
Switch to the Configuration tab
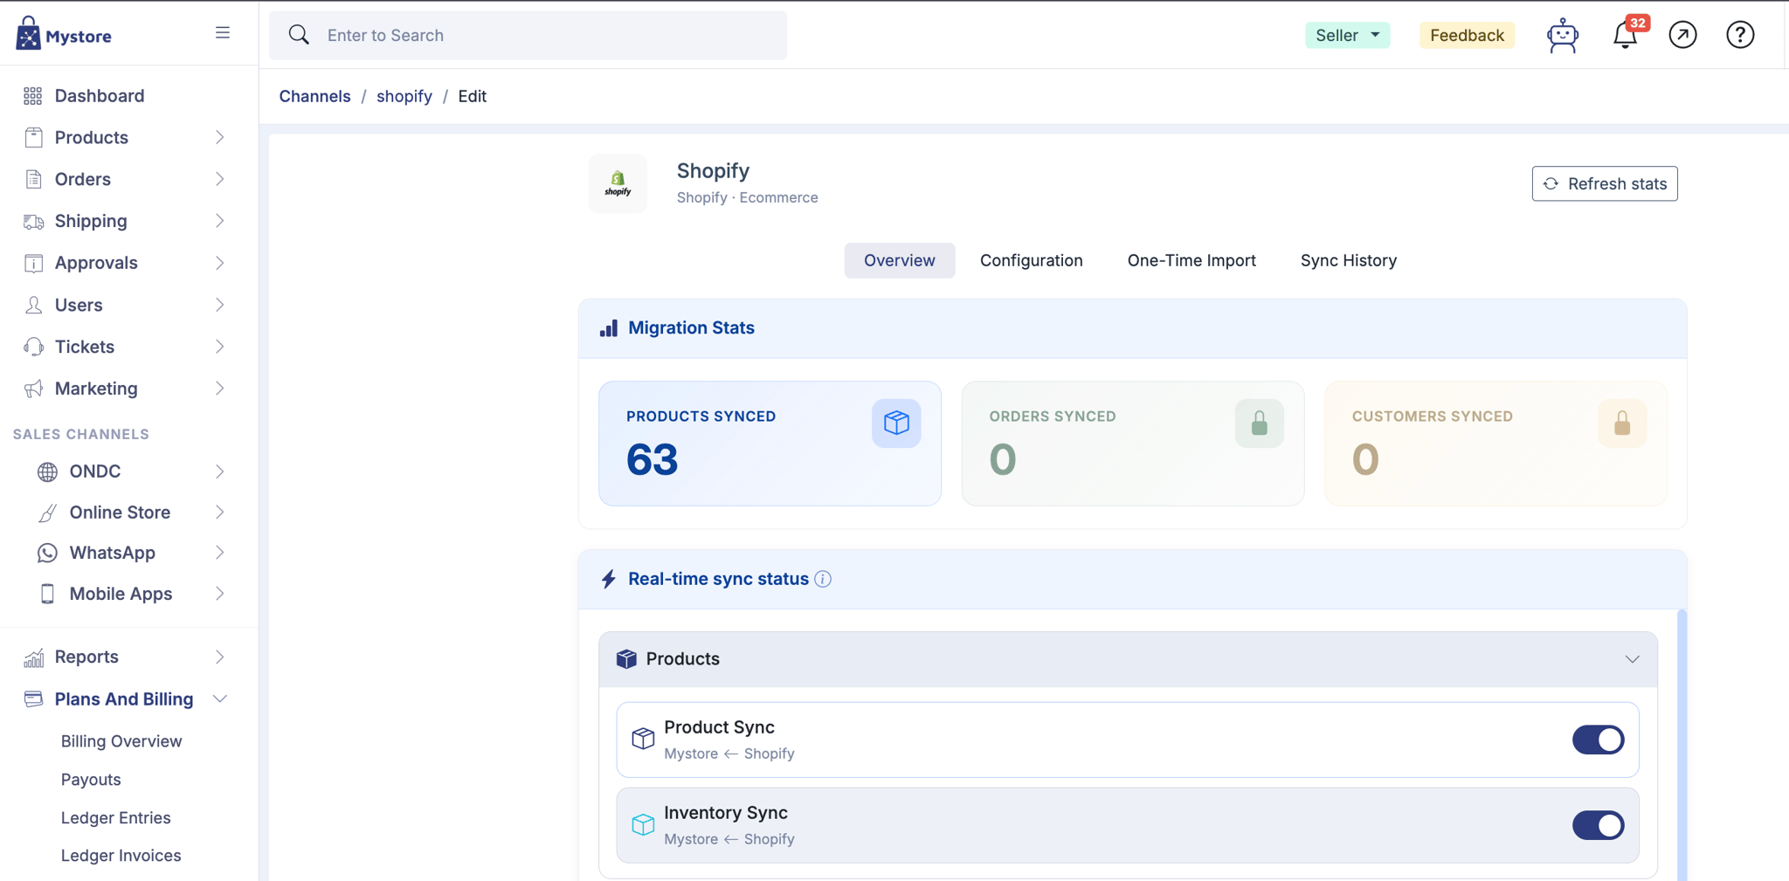1031,260
